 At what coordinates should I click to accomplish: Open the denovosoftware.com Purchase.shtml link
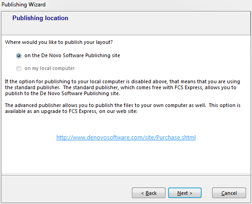pos(126,137)
